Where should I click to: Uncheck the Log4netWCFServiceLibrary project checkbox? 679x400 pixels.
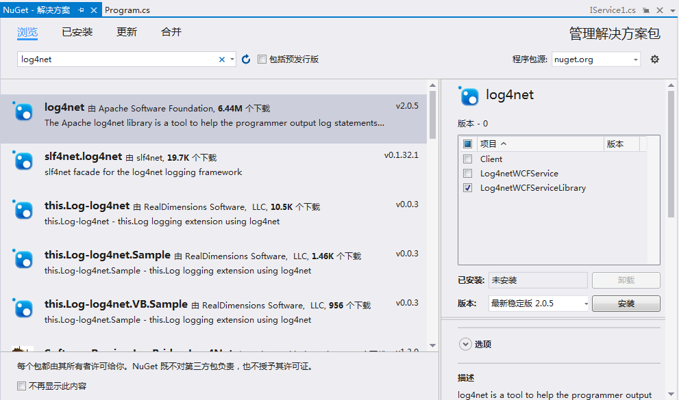pos(468,188)
